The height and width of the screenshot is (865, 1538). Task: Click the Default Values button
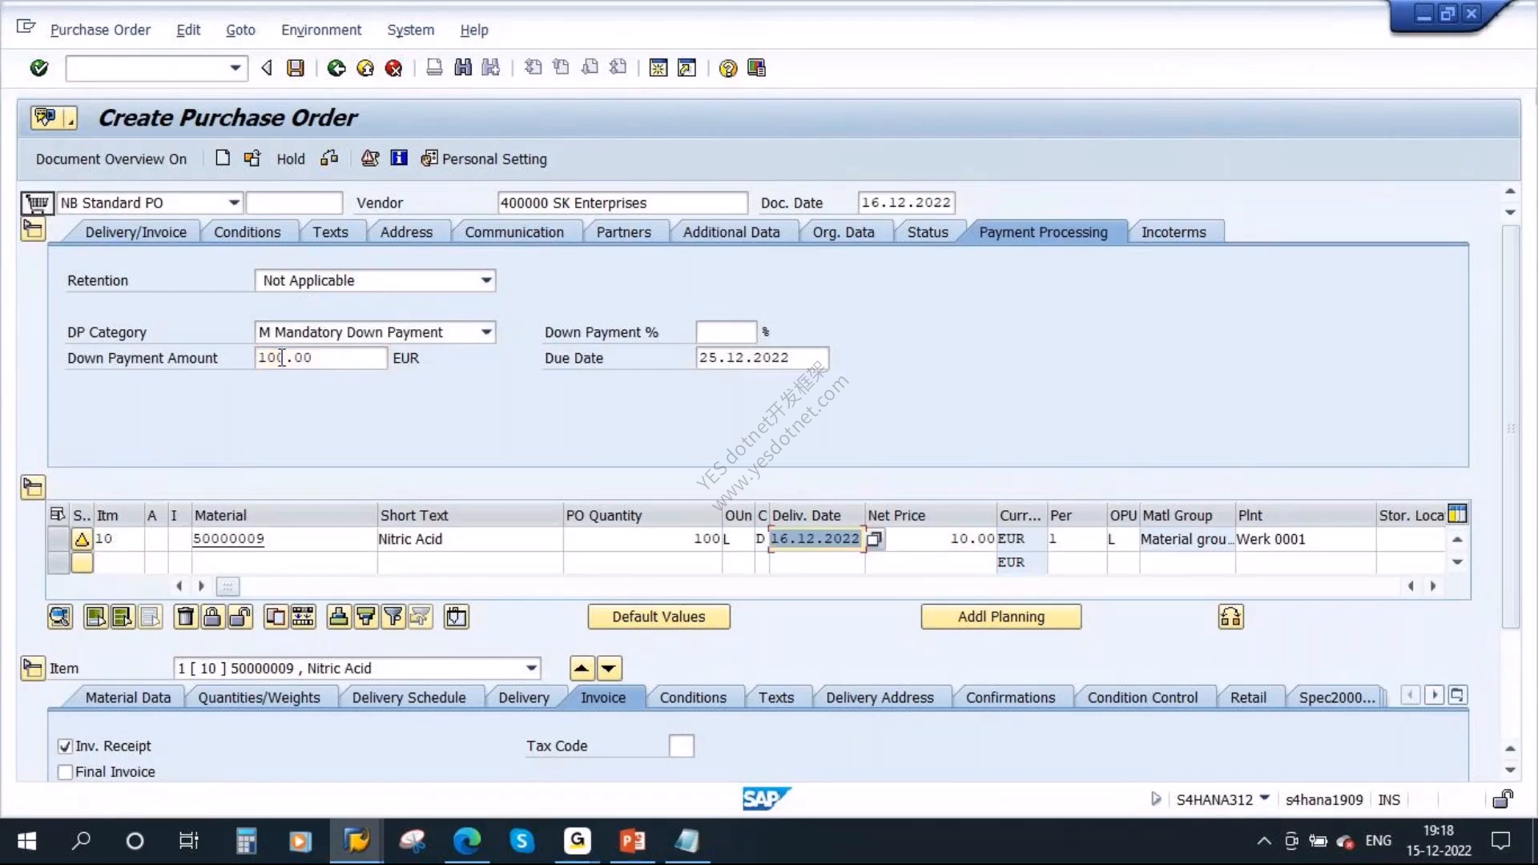pyautogui.click(x=658, y=617)
